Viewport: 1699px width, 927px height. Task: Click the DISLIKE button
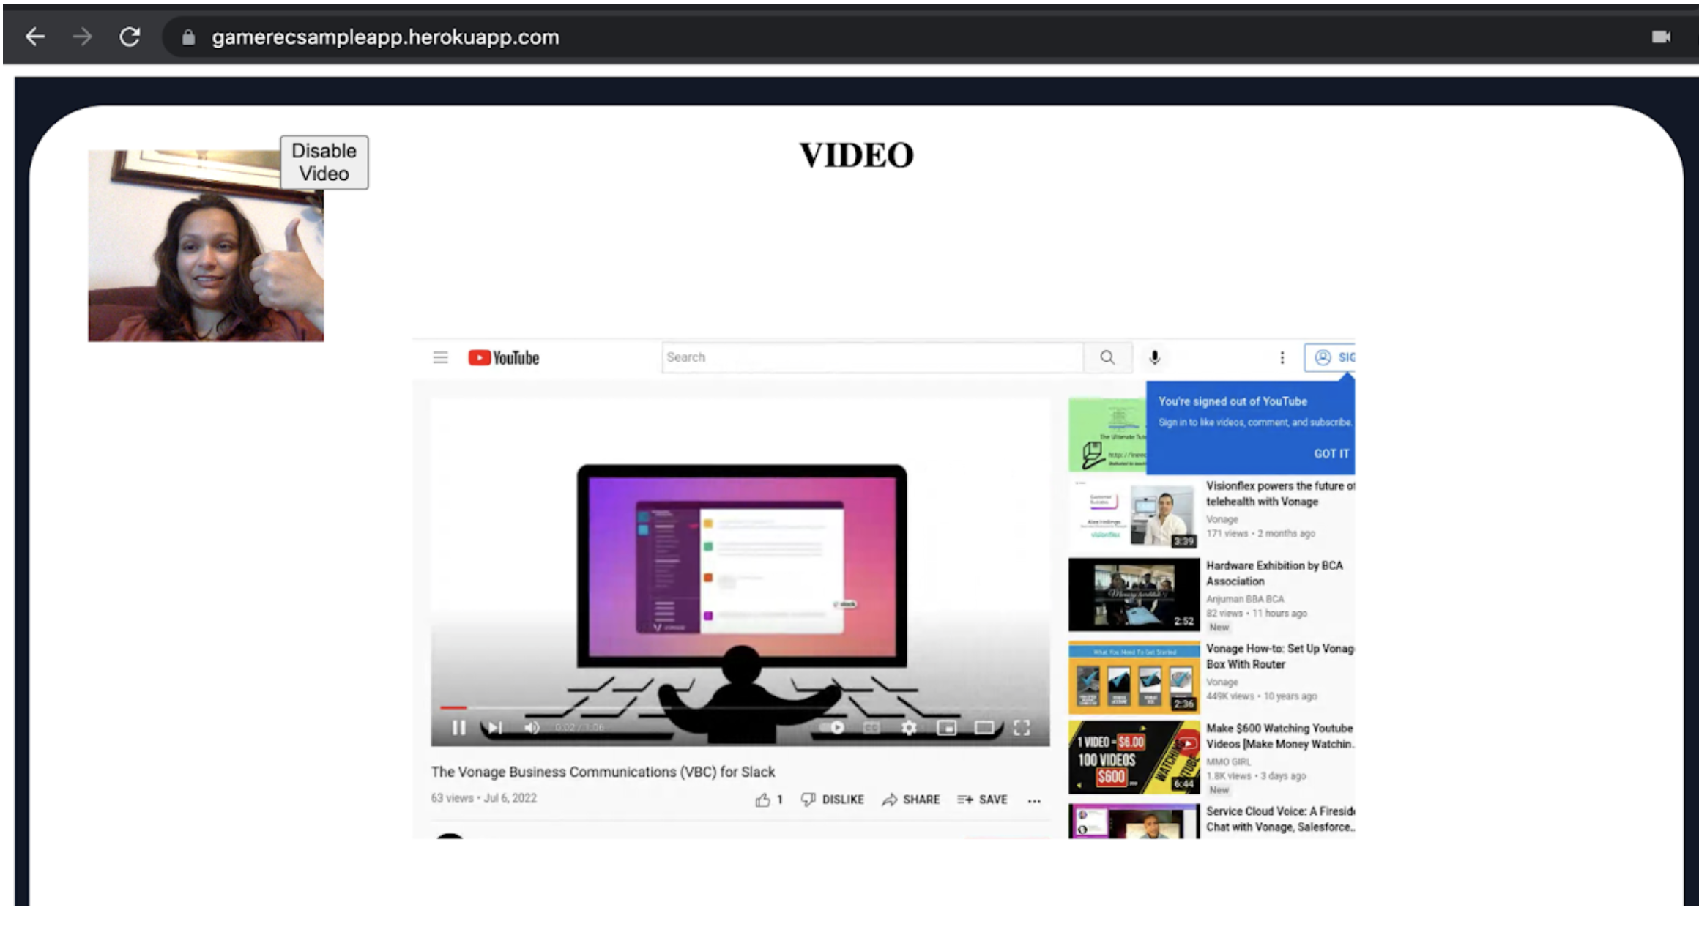[x=833, y=800]
